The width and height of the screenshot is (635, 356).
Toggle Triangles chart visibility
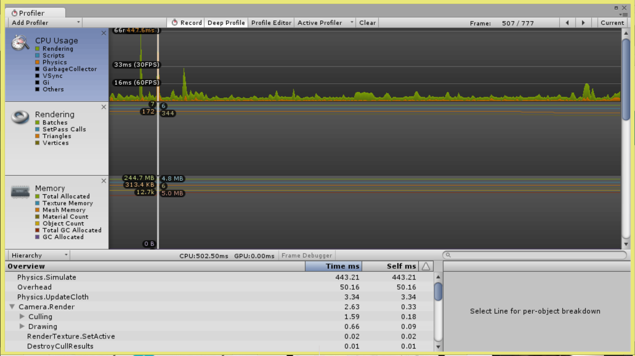(x=37, y=136)
